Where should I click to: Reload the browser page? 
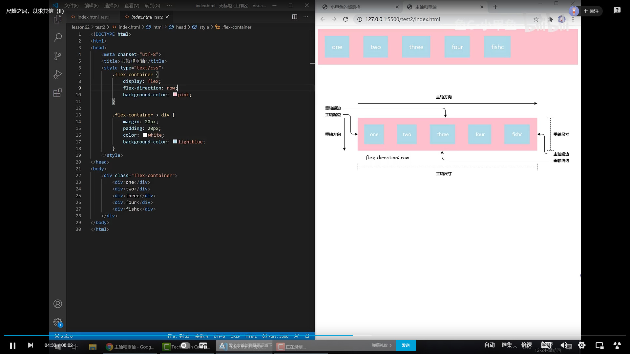tap(346, 19)
